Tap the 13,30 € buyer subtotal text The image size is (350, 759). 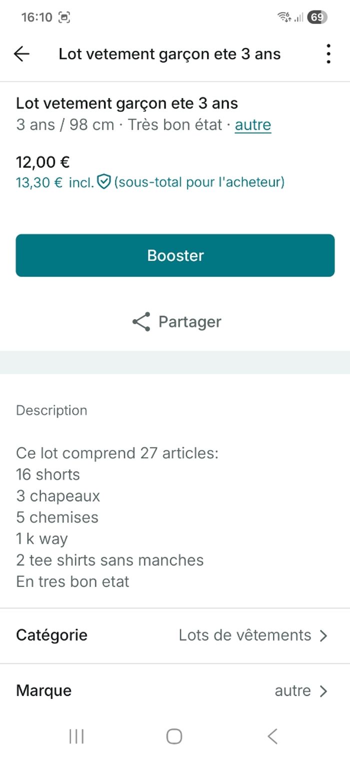(x=39, y=183)
